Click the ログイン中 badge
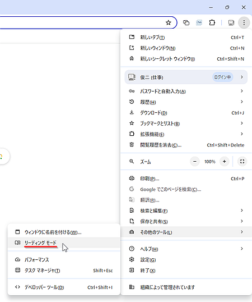 [222, 77]
